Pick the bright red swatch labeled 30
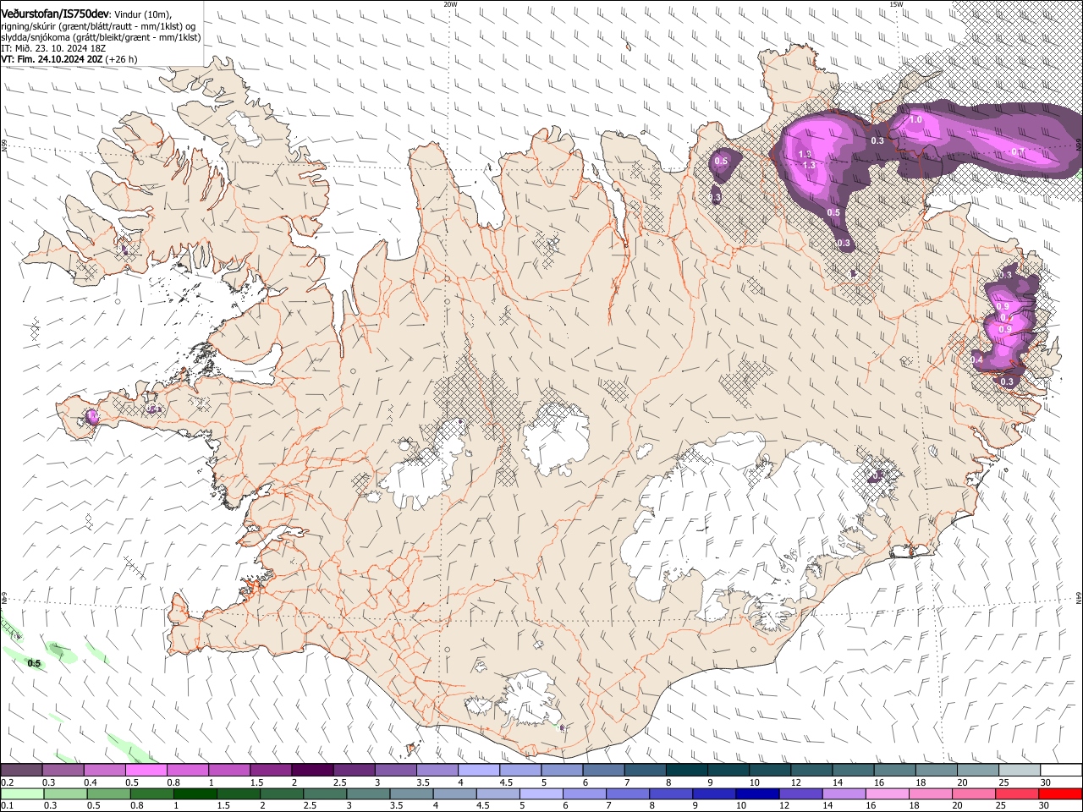This screenshot has width=1083, height=812. pyautogui.click(x=1059, y=793)
